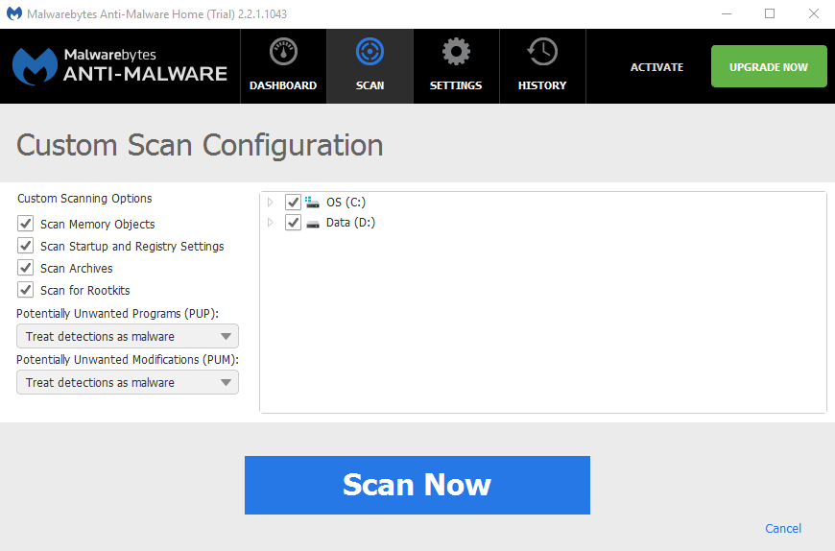Close the Malwarebytes window
The image size is (835, 551).
point(814,13)
